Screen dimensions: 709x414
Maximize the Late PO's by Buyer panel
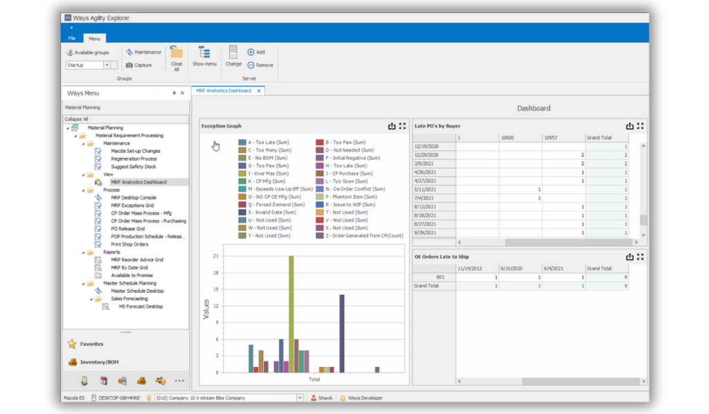(640, 126)
